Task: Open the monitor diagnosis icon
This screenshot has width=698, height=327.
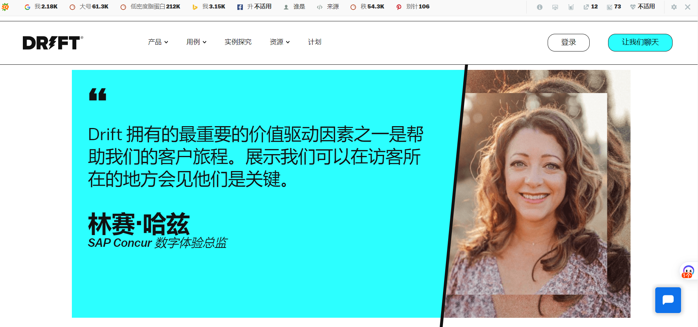Action: tap(555, 7)
